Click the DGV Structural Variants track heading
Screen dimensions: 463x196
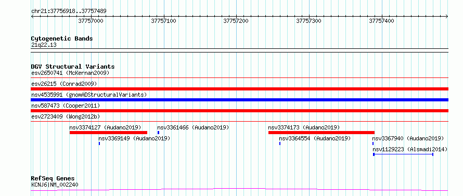coord(73,67)
